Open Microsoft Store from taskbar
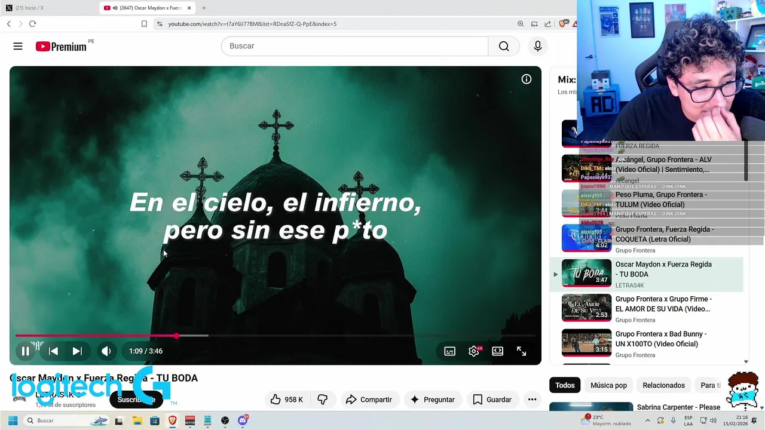The image size is (765, 430). tap(155, 420)
